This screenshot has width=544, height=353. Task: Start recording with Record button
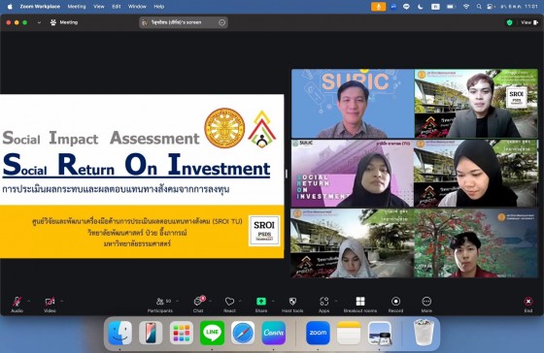pos(395,305)
